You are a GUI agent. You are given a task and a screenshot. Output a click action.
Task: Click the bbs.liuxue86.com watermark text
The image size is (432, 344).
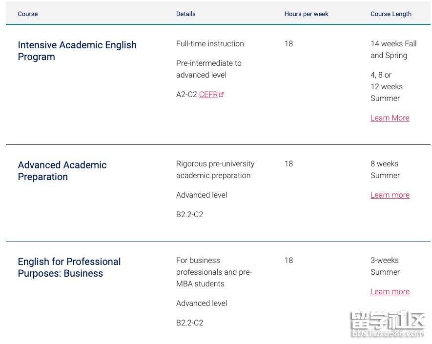pyautogui.click(x=388, y=334)
